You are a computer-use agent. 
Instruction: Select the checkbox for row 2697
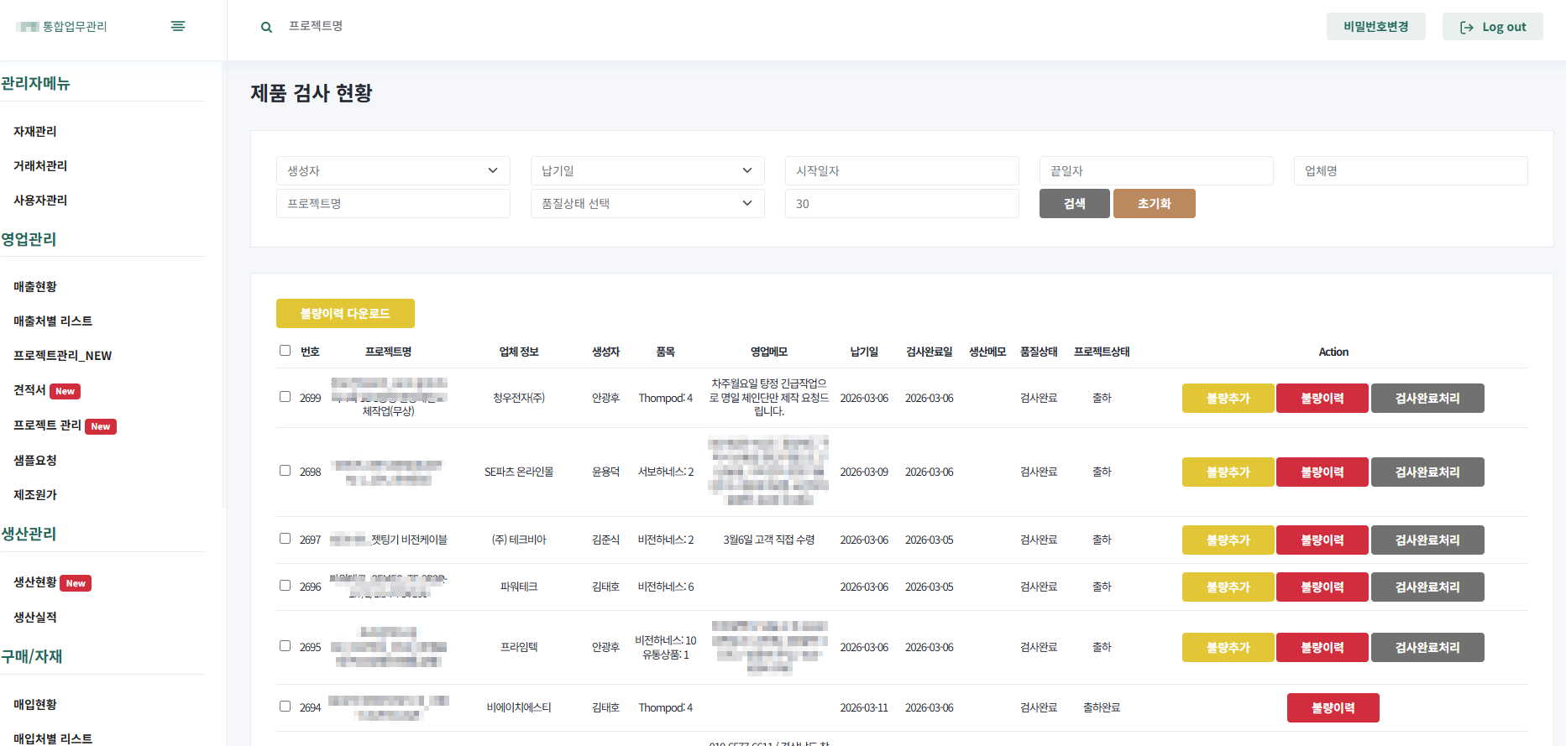285,539
